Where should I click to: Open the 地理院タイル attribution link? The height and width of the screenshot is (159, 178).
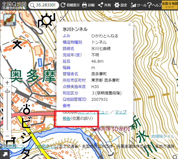click(163, 136)
